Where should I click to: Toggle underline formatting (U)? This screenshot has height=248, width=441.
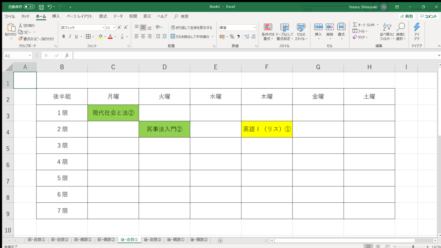[76, 36]
